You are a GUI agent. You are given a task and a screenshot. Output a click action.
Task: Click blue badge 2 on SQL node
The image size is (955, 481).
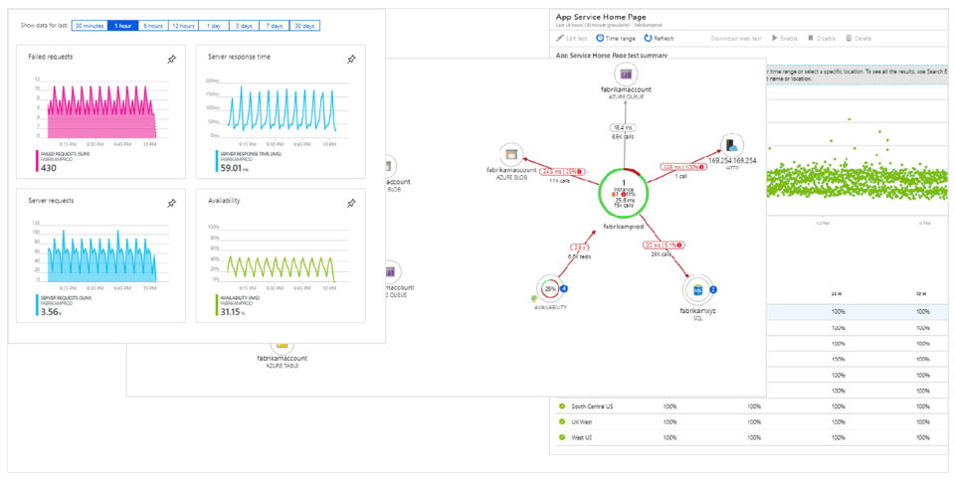tap(714, 290)
